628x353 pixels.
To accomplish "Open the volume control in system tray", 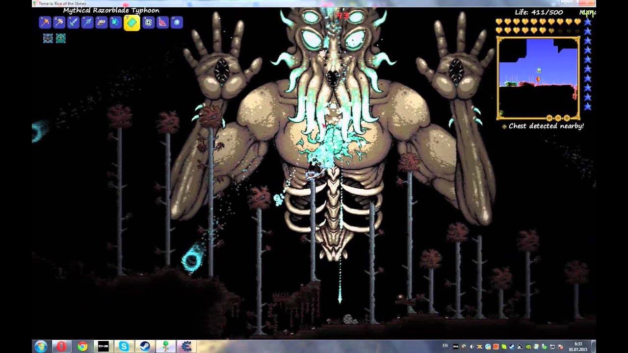I will coord(471,347).
